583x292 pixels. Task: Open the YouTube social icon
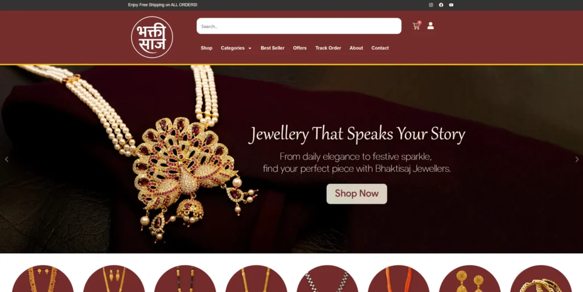(x=451, y=5)
